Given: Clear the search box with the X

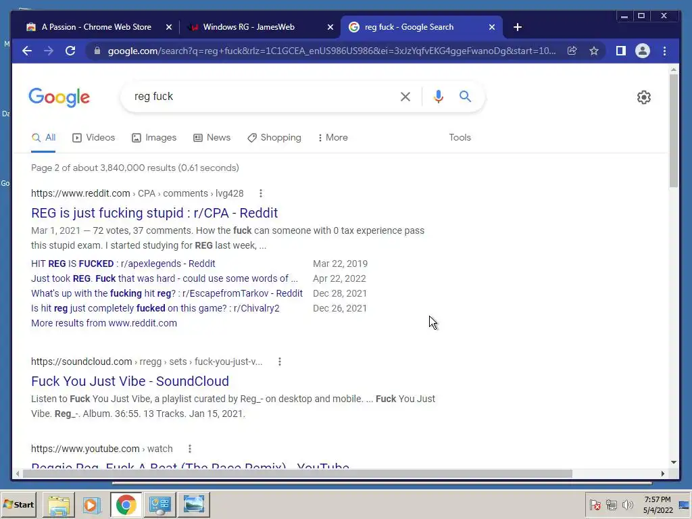Looking at the screenshot, I should (405, 97).
